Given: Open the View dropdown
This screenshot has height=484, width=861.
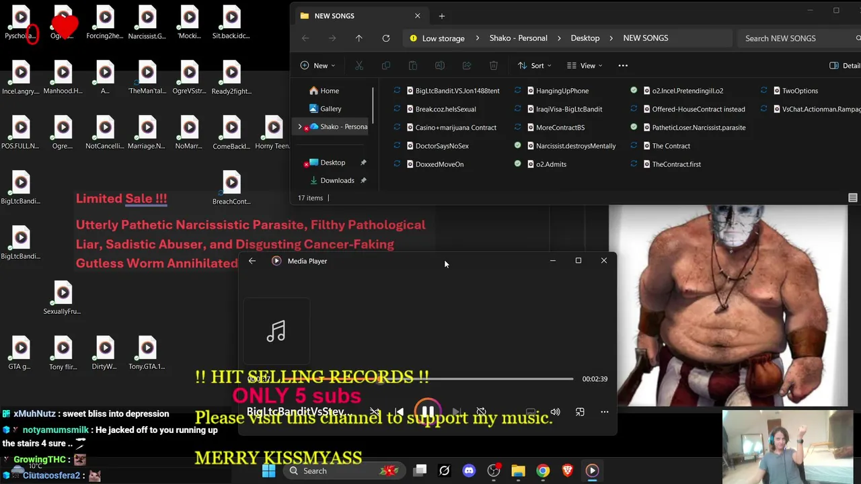Looking at the screenshot, I should point(585,65).
